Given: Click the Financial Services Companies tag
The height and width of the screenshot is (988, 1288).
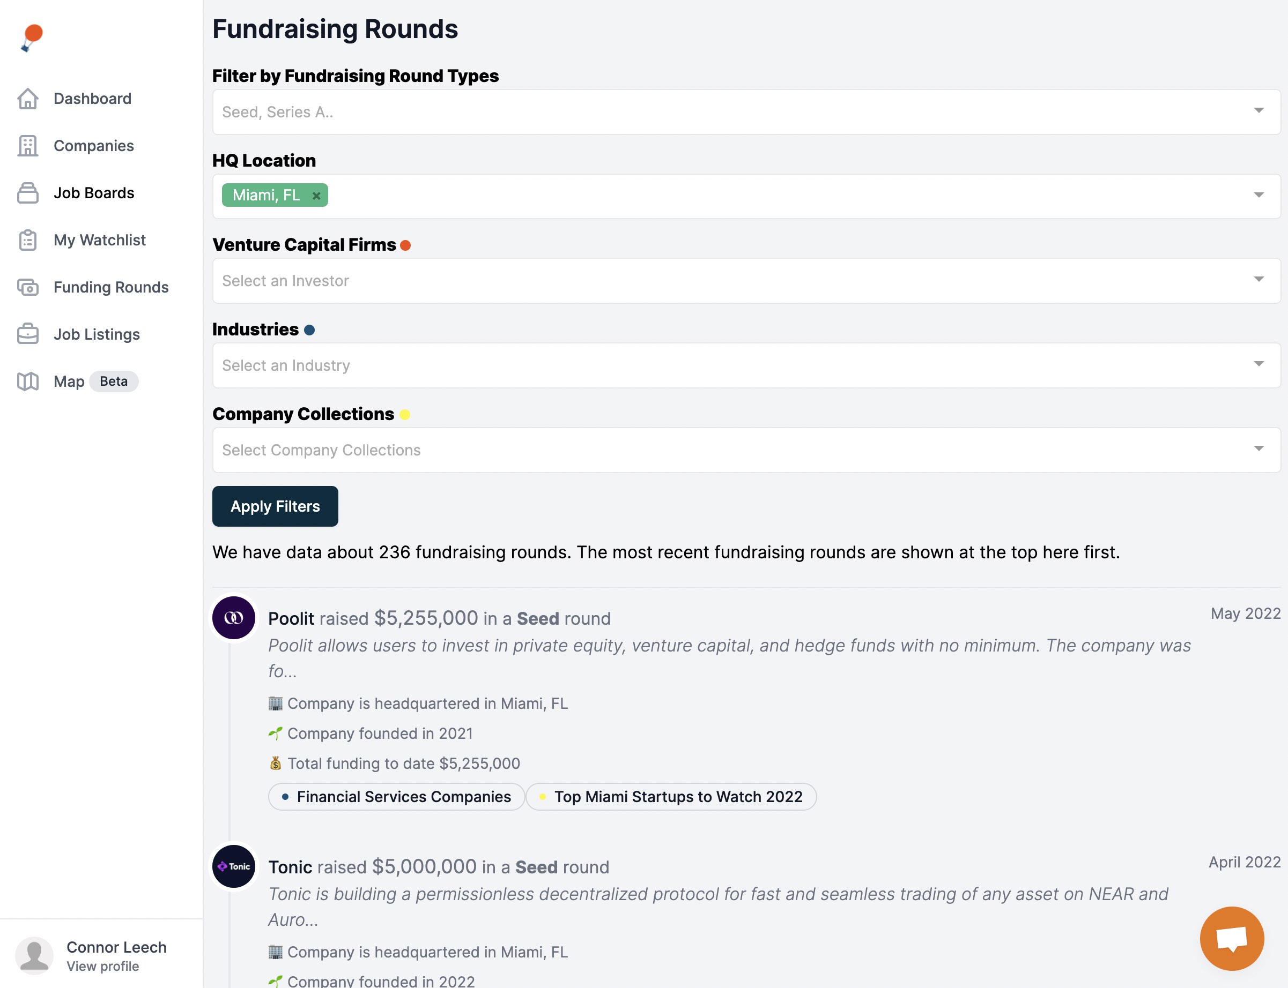Looking at the screenshot, I should [x=397, y=797].
